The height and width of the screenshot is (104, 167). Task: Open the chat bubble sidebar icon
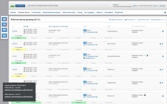(4, 30)
